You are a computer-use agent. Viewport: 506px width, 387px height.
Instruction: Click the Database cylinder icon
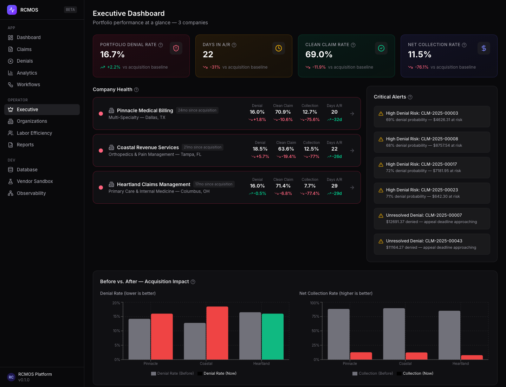pyautogui.click(x=11, y=170)
